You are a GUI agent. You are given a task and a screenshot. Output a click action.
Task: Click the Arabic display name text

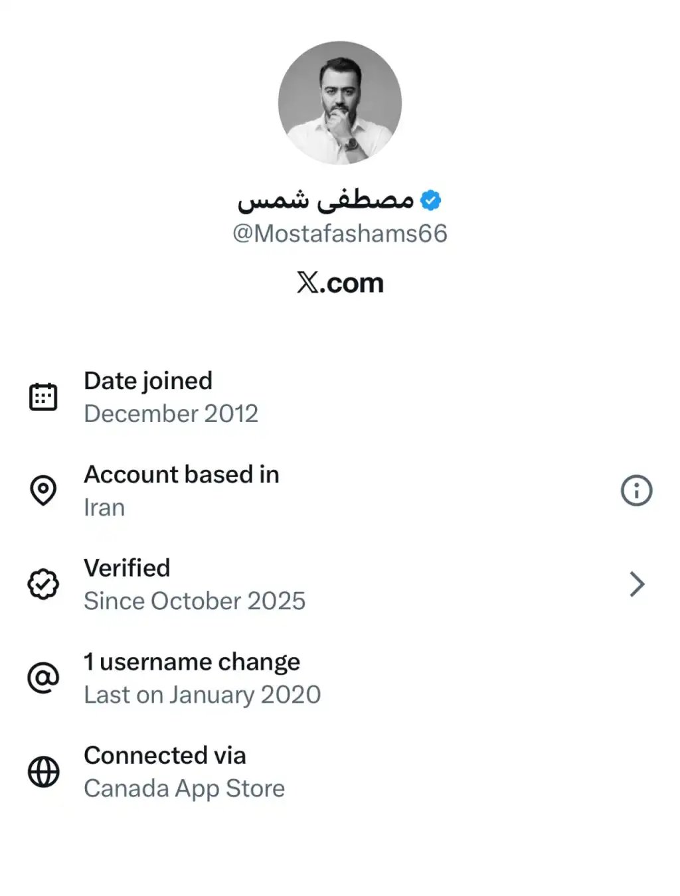(x=326, y=200)
